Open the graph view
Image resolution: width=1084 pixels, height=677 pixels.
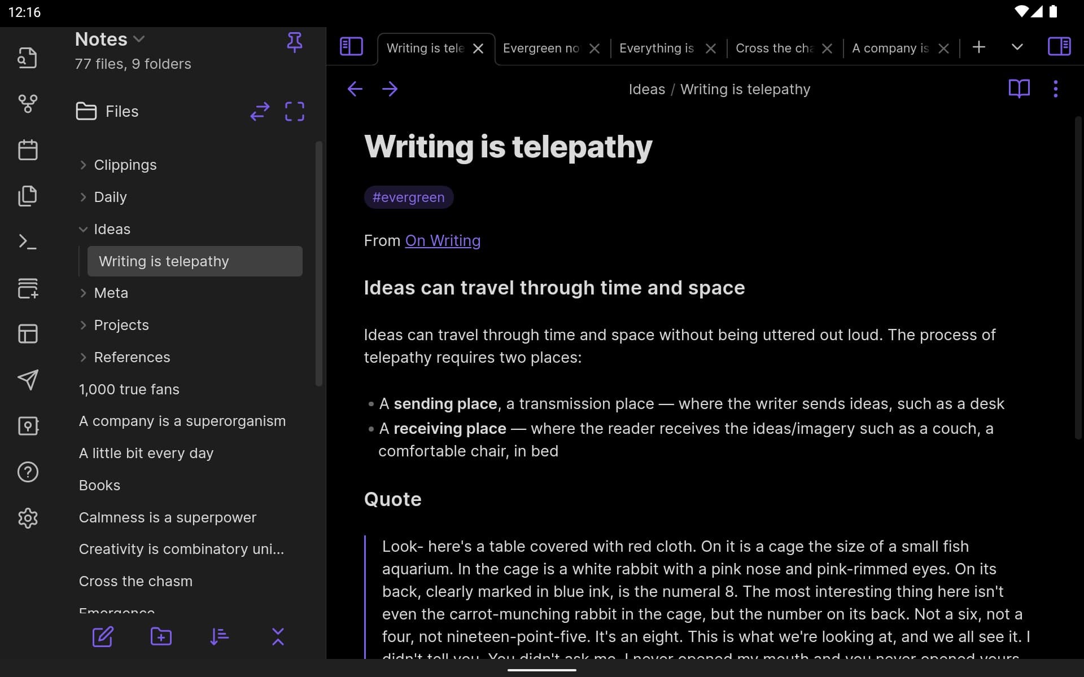click(28, 104)
